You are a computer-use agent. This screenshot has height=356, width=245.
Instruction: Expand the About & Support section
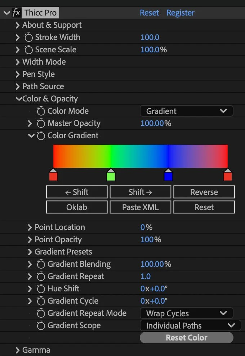tap(17, 25)
